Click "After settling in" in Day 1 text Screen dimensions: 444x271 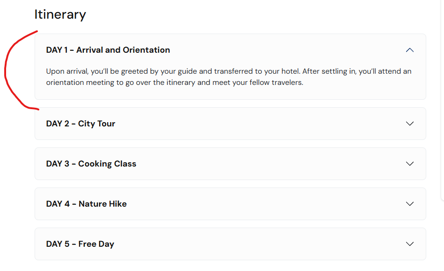point(329,71)
